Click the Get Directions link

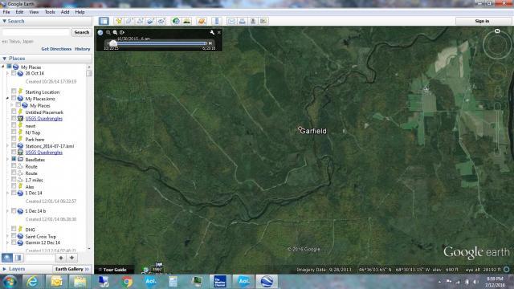pyautogui.click(x=56, y=49)
